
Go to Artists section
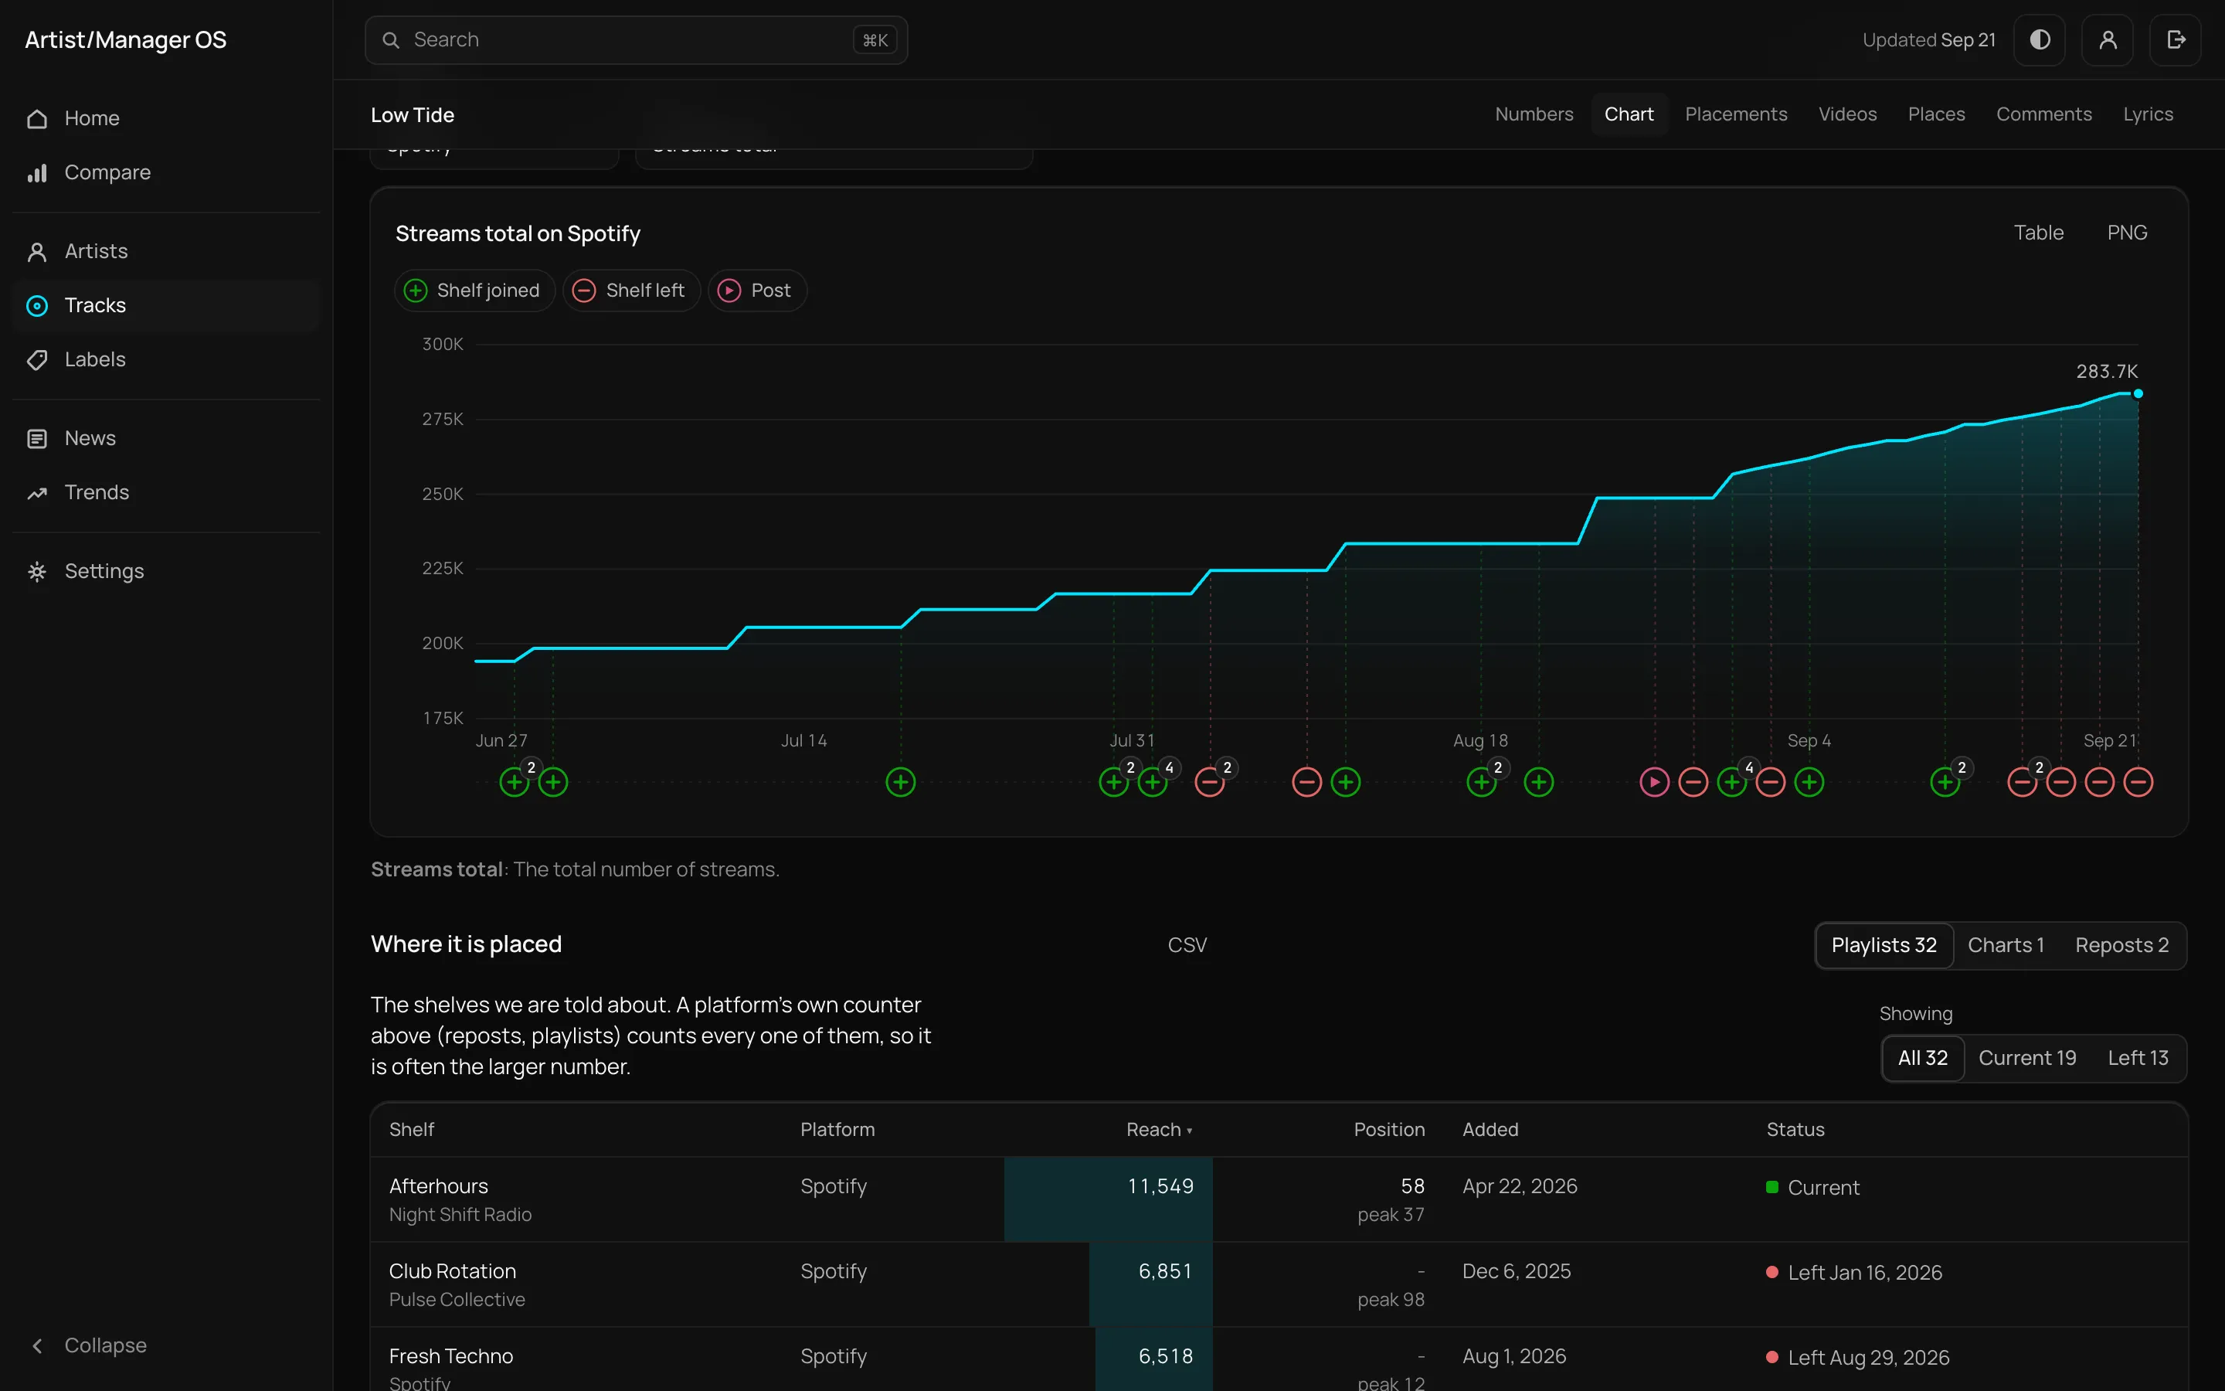166,252
